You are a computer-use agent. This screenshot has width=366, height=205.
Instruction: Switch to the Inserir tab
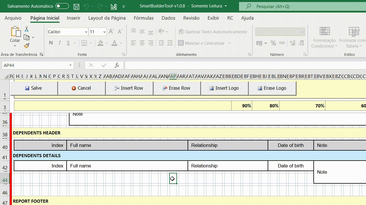pyautogui.click(x=73, y=18)
